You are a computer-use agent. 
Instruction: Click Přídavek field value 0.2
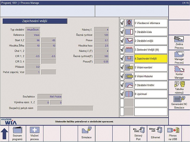(x=33, y=67)
